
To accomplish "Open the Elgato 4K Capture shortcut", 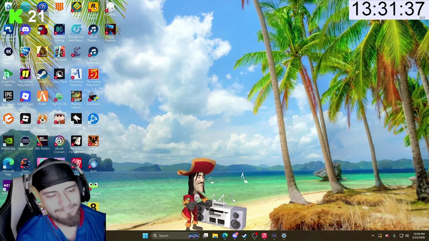I will tap(8, 56).
